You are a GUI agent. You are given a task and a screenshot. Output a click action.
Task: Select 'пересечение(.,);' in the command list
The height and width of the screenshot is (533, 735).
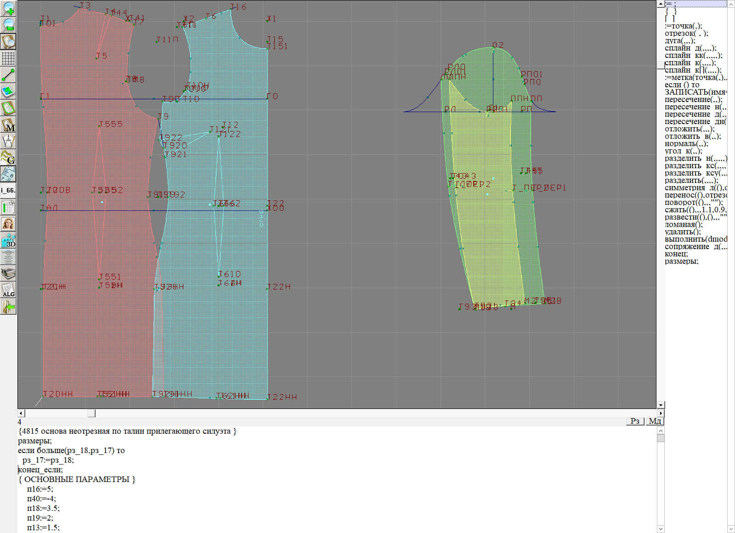(x=693, y=100)
